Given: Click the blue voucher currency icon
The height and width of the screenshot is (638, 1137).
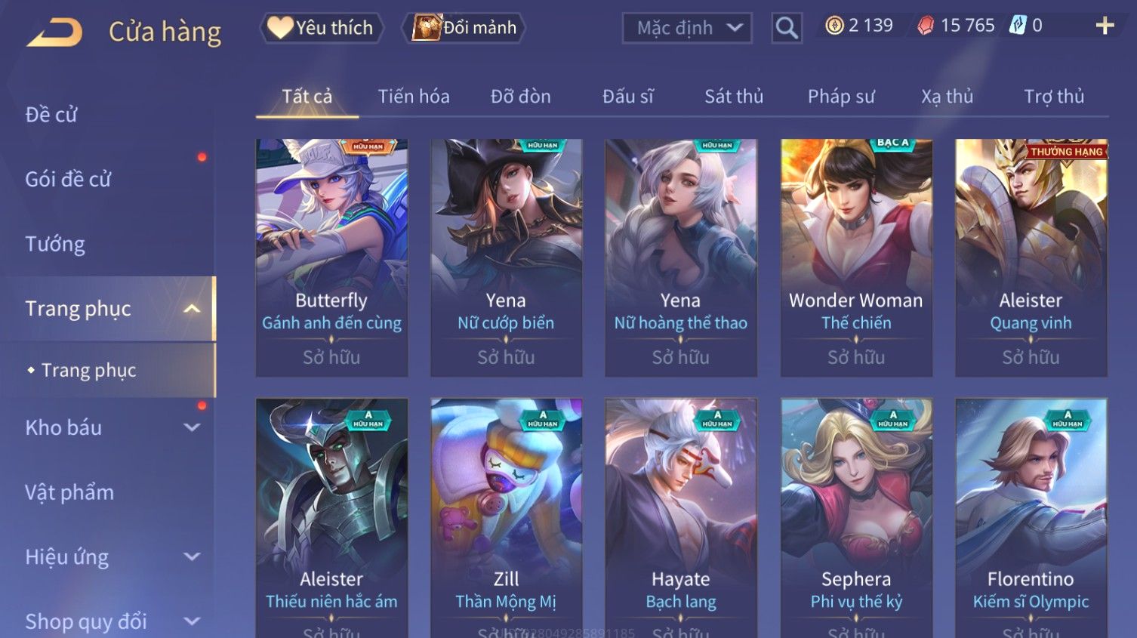Looking at the screenshot, I should [1018, 26].
